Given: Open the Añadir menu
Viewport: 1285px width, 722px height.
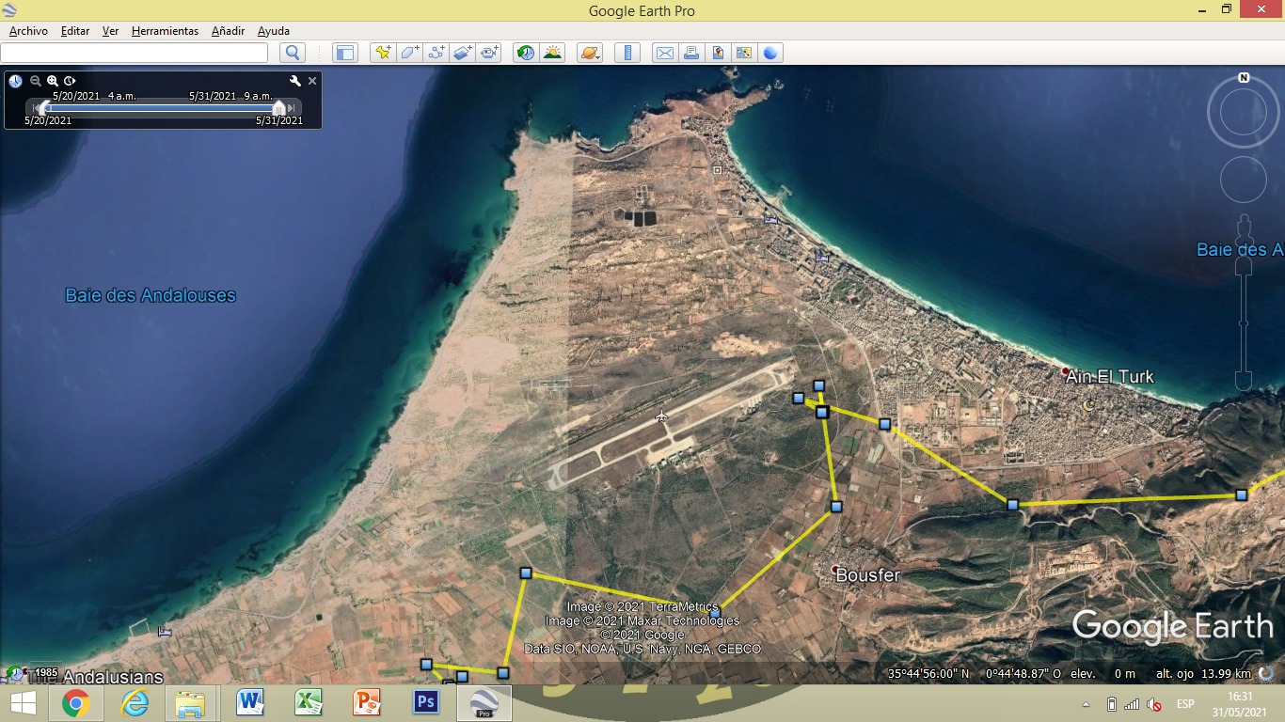Looking at the screenshot, I should tap(228, 31).
